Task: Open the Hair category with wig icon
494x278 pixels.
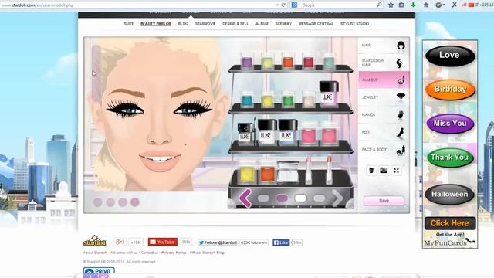Action: coord(384,46)
